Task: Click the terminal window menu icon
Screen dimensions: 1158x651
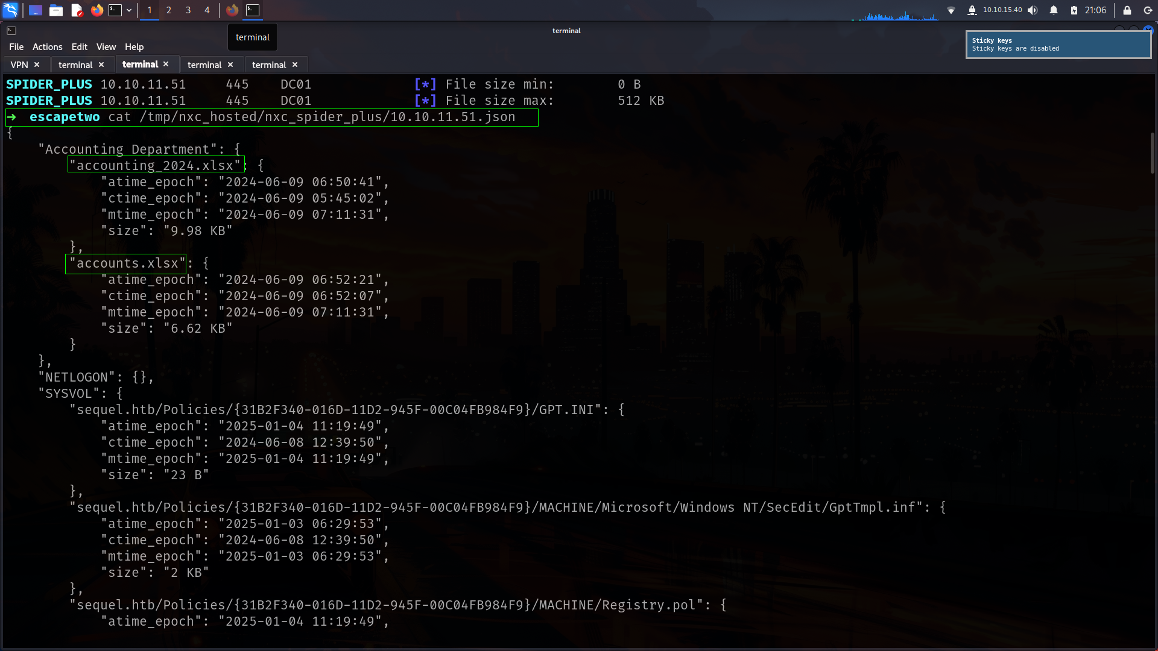Action: coord(11,31)
